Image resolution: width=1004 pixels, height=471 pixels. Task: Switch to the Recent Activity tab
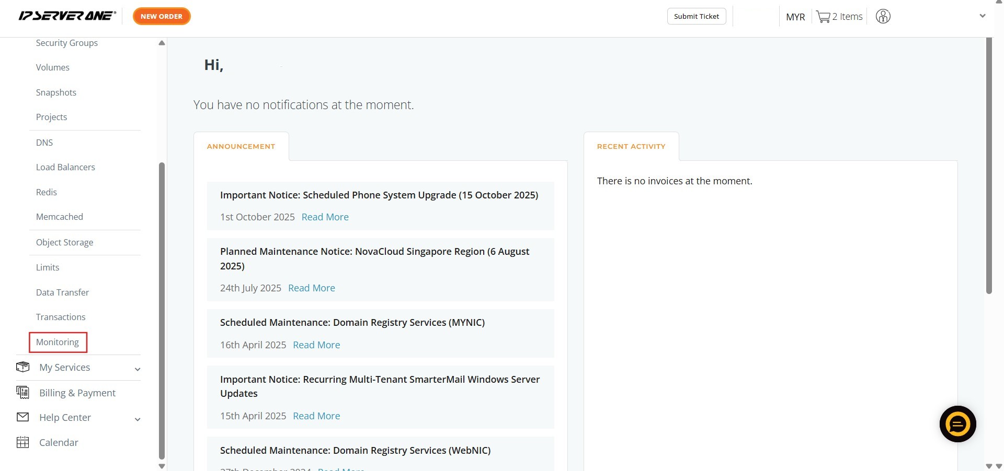(x=631, y=147)
